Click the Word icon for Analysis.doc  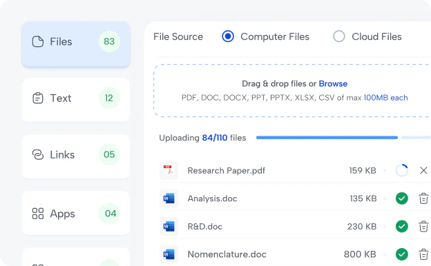(169, 198)
